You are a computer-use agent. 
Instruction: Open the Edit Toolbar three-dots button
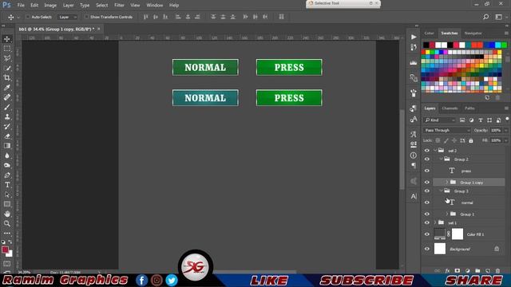(7, 233)
